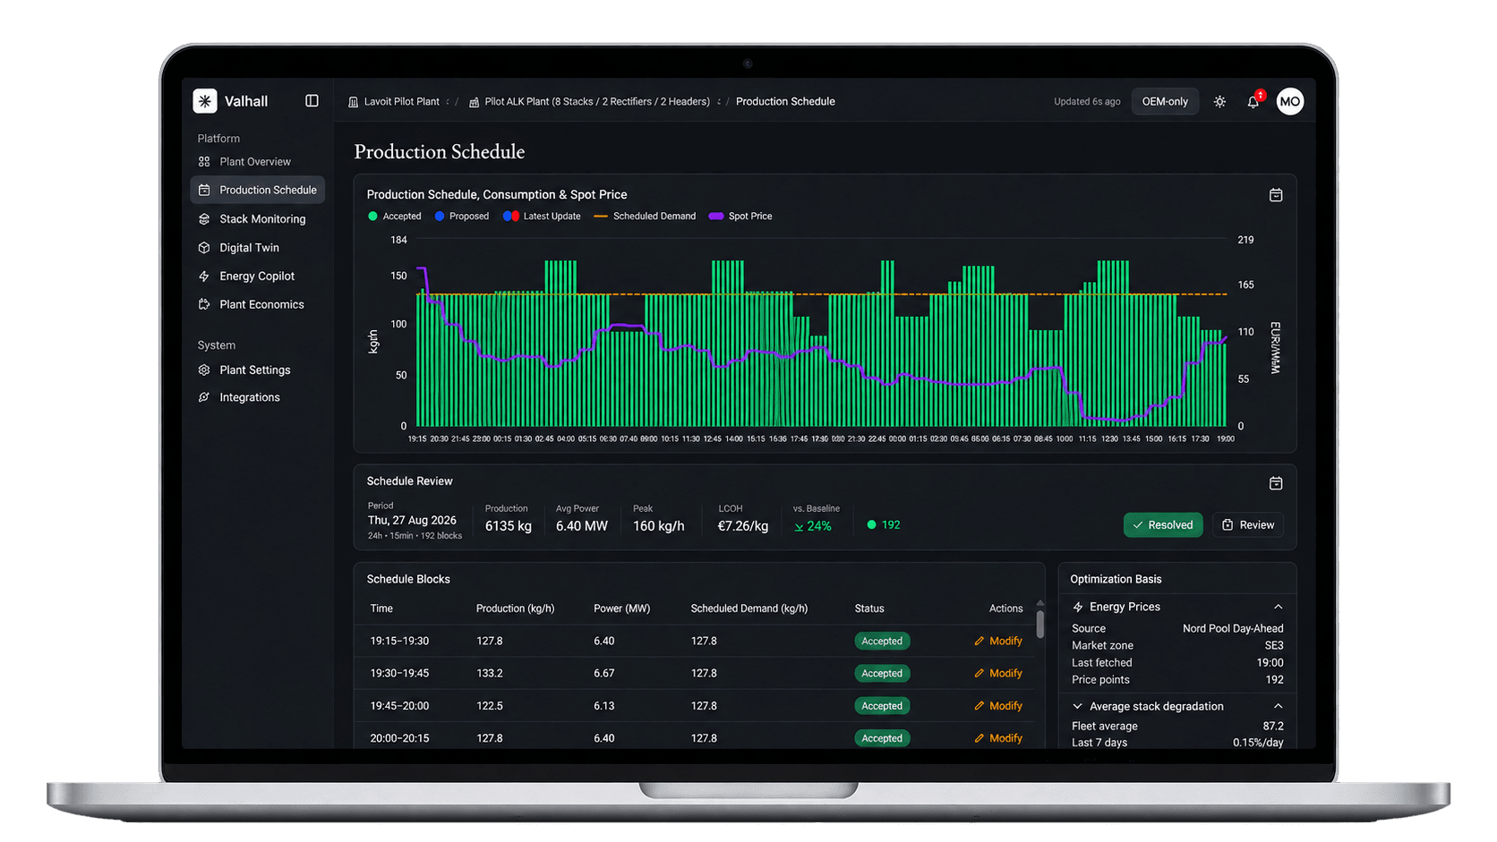
Task: Click the Valhall logo icon
Action: coord(205,101)
